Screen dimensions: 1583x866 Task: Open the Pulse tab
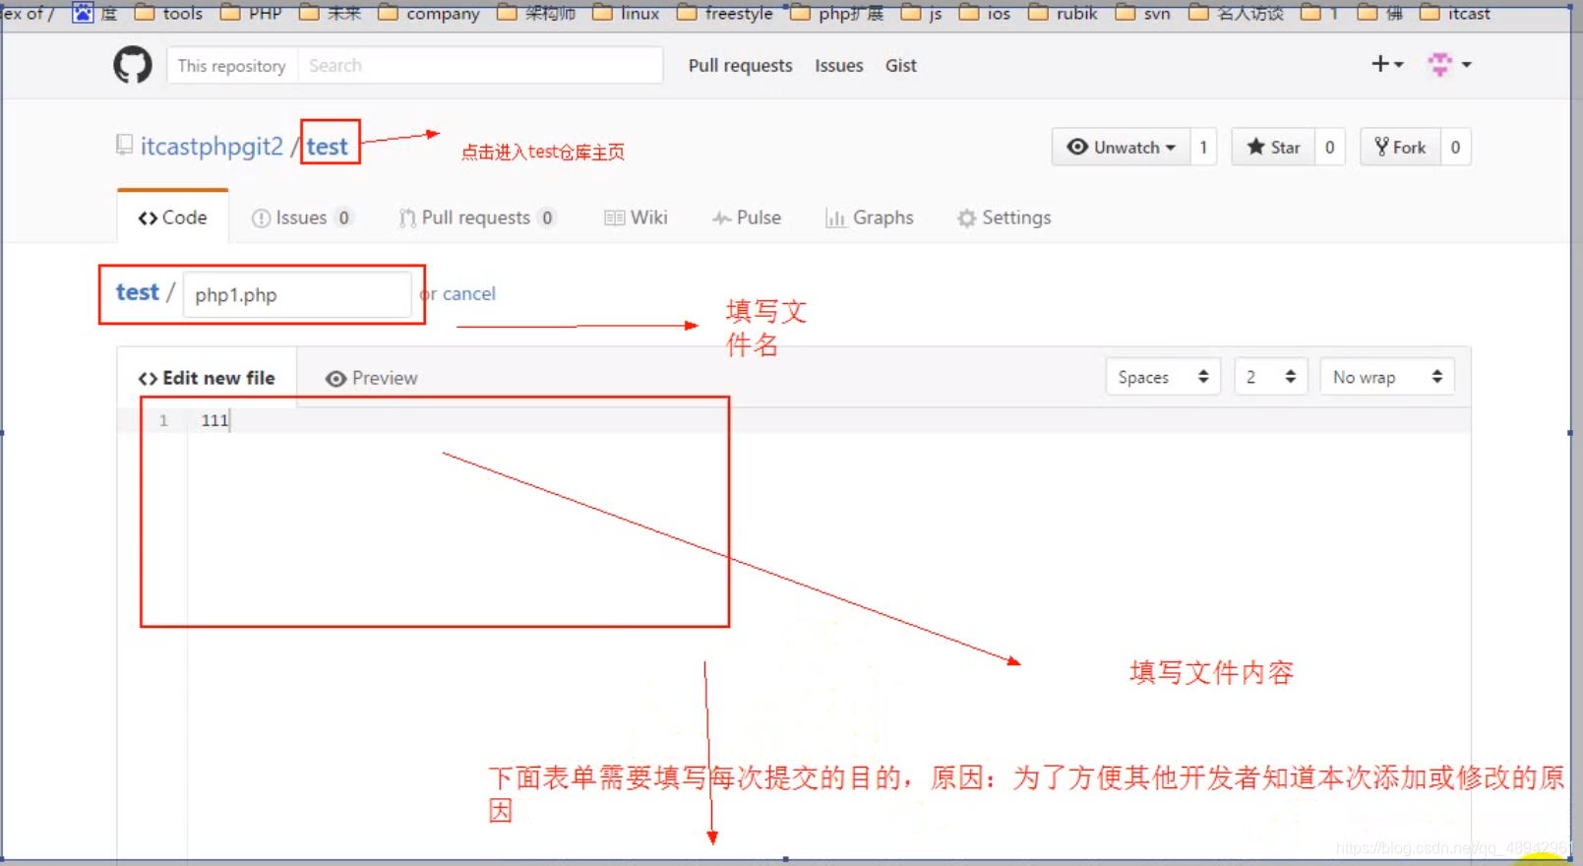pos(747,217)
